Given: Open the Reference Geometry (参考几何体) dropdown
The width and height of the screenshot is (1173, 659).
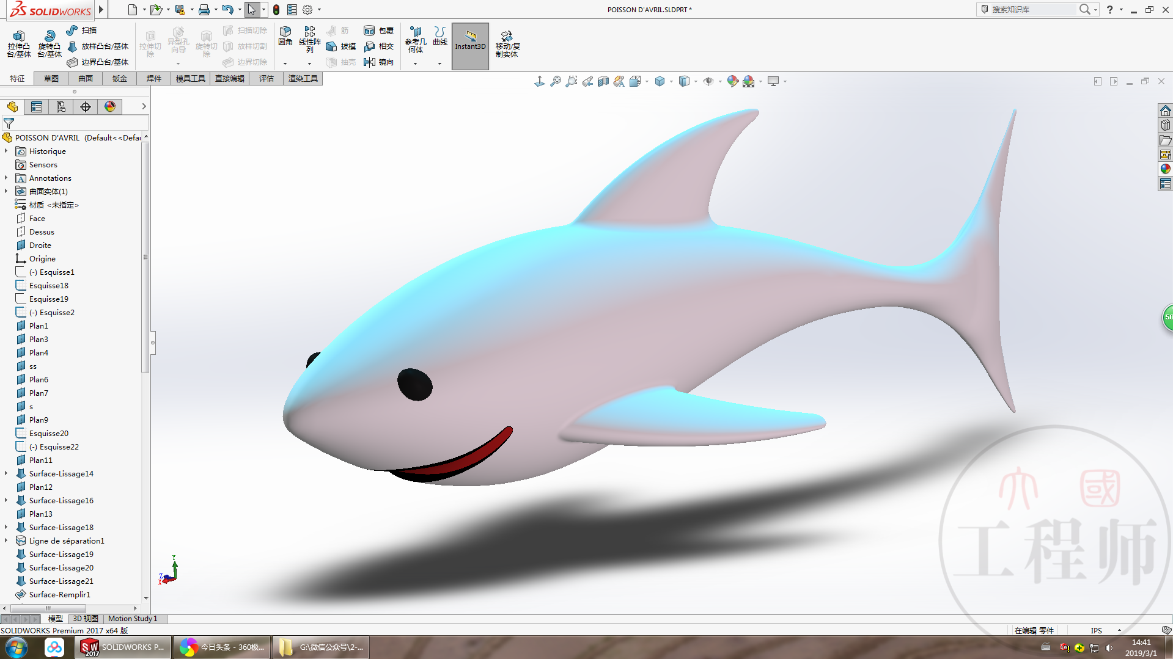Looking at the screenshot, I should [415, 63].
